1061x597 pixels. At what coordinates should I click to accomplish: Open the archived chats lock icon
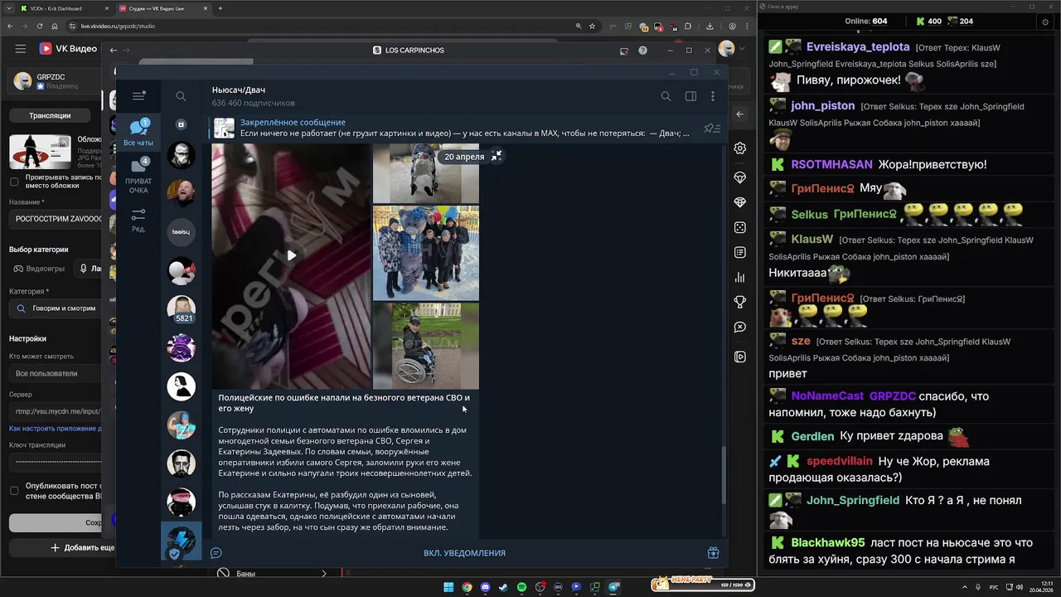click(181, 124)
